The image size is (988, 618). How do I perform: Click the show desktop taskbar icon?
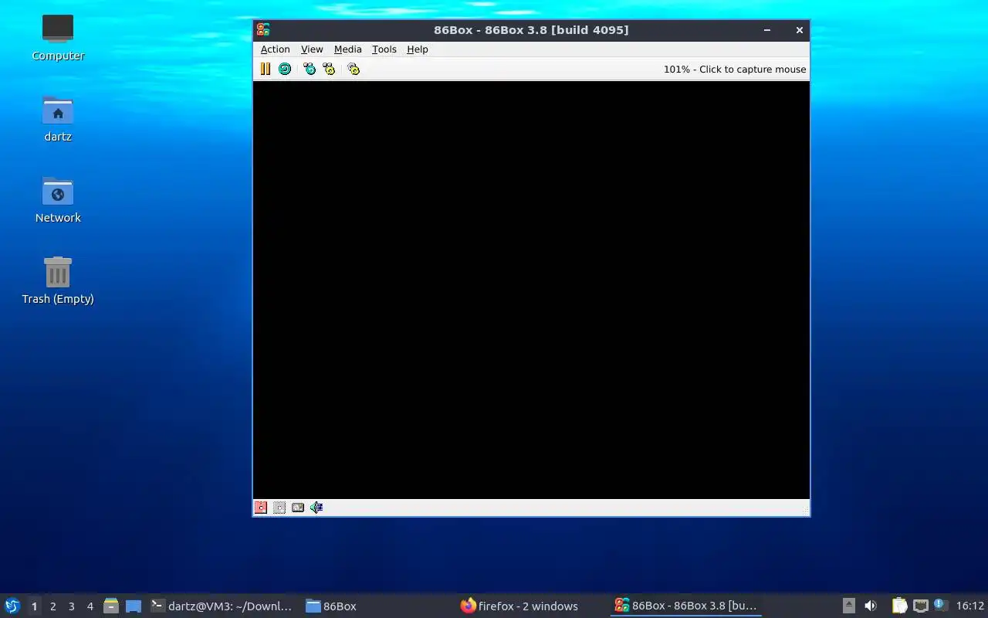point(134,606)
